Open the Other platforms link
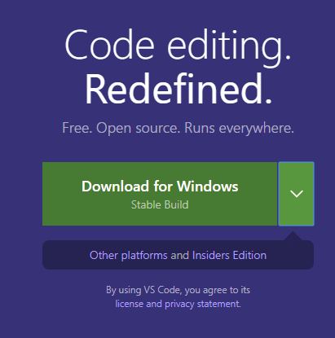 tap(129, 256)
